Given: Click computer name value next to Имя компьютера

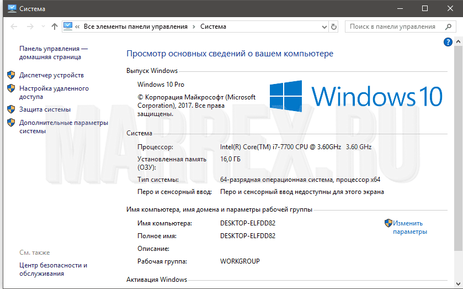Looking at the screenshot, I should tap(248, 223).
